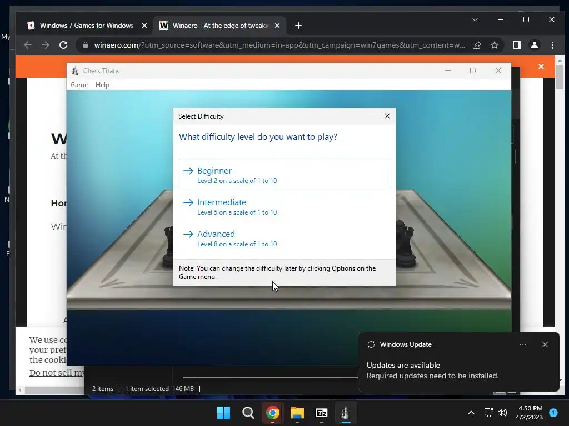Choose the Beginner difficulty level
Screen dimensions: 569x426
(284, 175)
